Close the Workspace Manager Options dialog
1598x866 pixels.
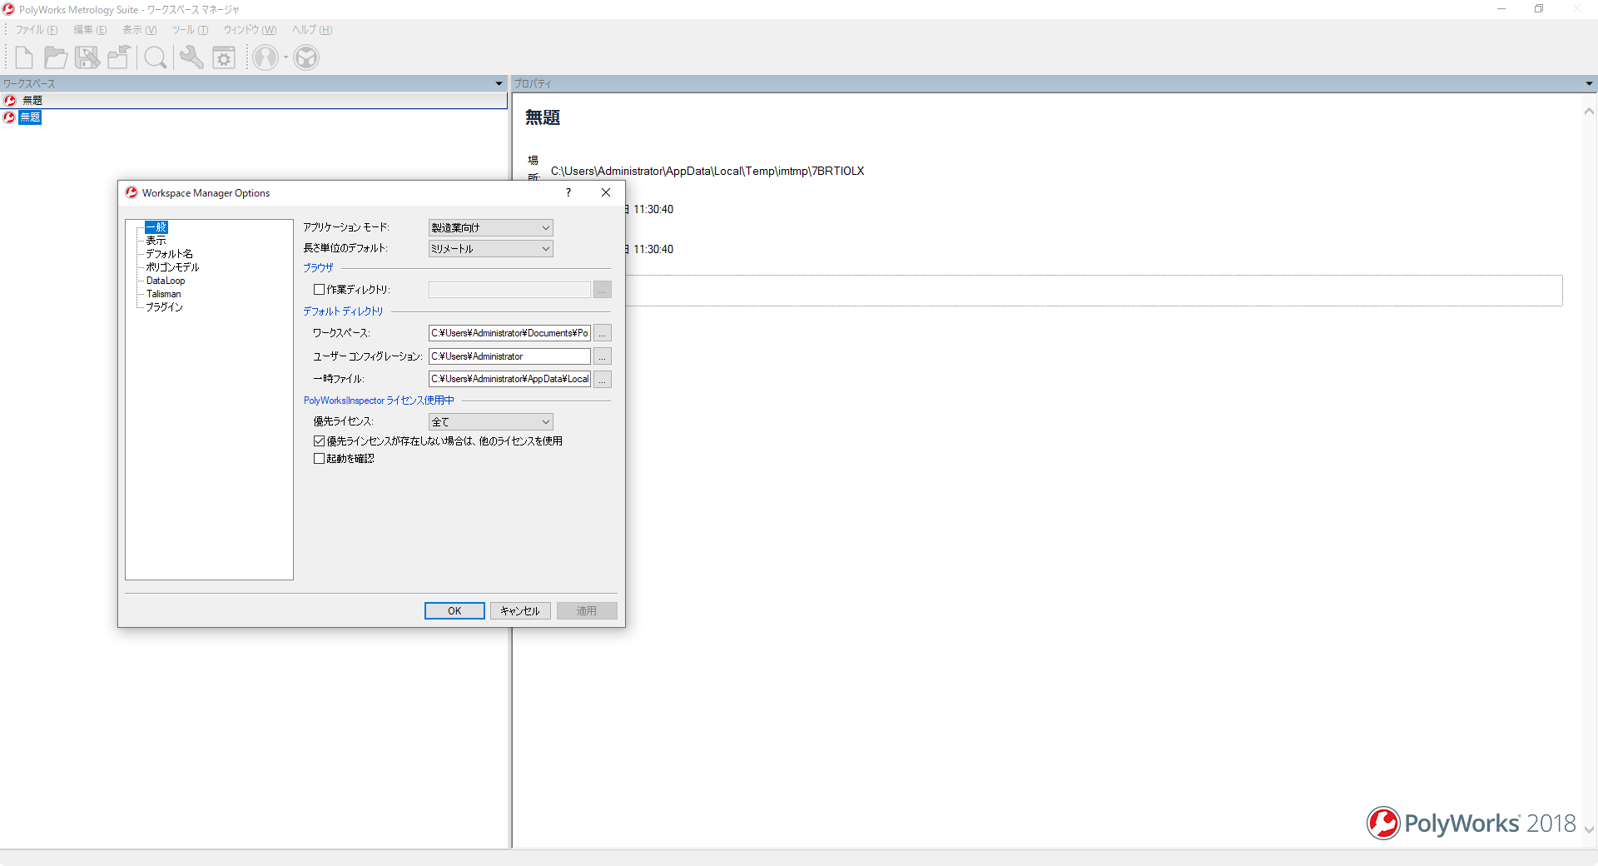point(606,192)
